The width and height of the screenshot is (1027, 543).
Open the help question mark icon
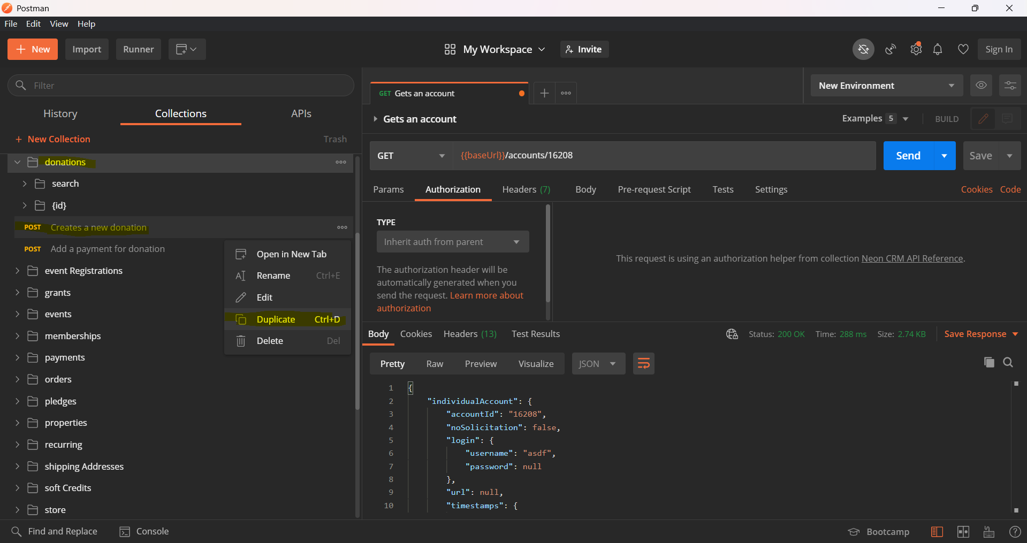1015,531
